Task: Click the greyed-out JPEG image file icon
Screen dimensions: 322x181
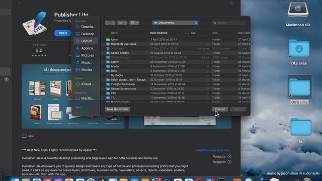Action: [x=108, y=57]
